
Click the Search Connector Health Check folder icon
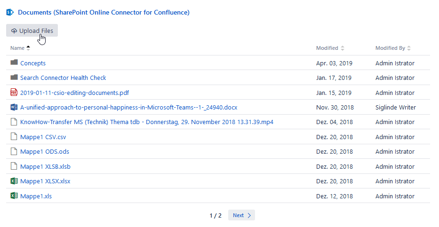pyautogui.click(x=14, y=78)
